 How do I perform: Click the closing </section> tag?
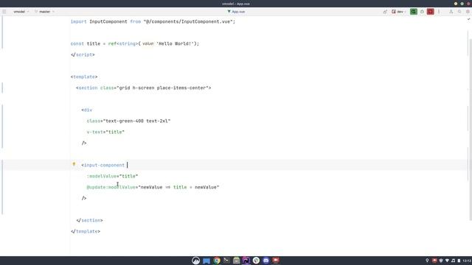point(89,220)
